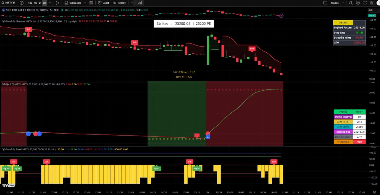Switch chart to 1h timeframe

35,3
